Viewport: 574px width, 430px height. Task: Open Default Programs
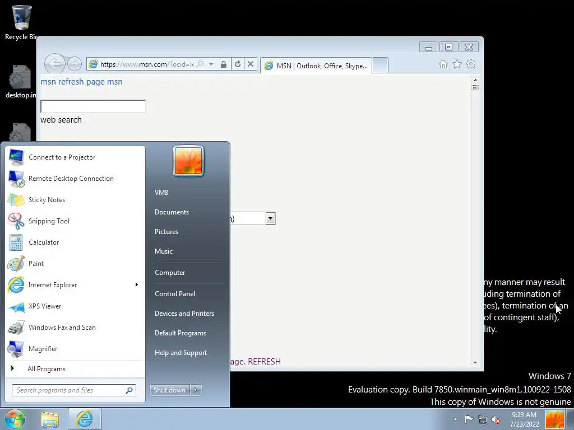[180, 333]
